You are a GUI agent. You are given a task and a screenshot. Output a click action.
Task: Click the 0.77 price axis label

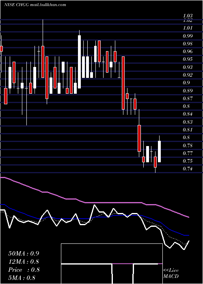pos(188,153)
